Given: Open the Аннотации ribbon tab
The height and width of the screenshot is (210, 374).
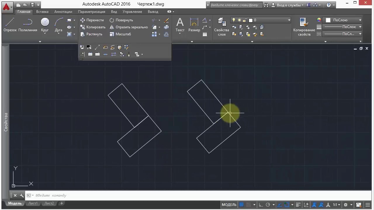Looking at the screenshot, I should click(63, 12).
